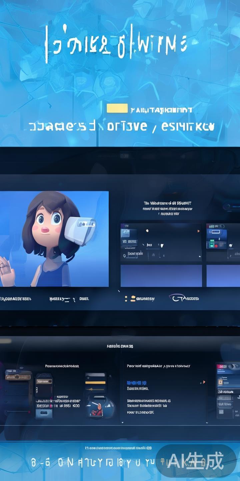Click the blue highlighted text link in the lower right

pyautogui.click(x=137, y=382)
